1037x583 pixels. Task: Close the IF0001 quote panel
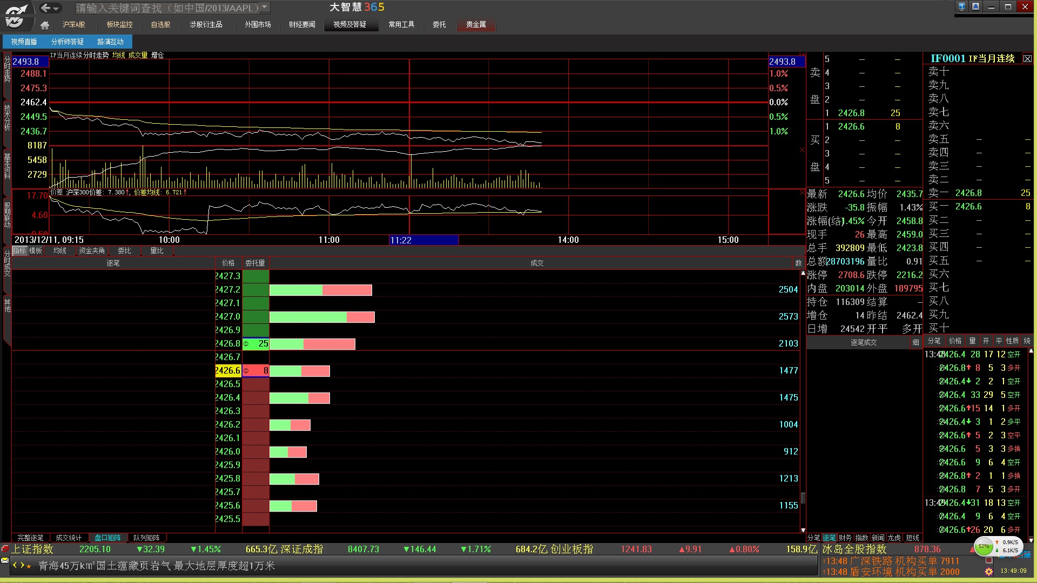pos(1027,59)
